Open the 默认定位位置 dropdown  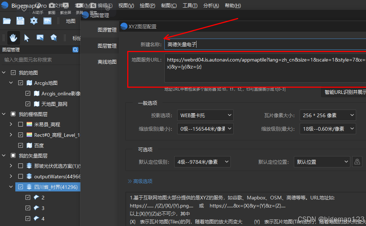322,162
